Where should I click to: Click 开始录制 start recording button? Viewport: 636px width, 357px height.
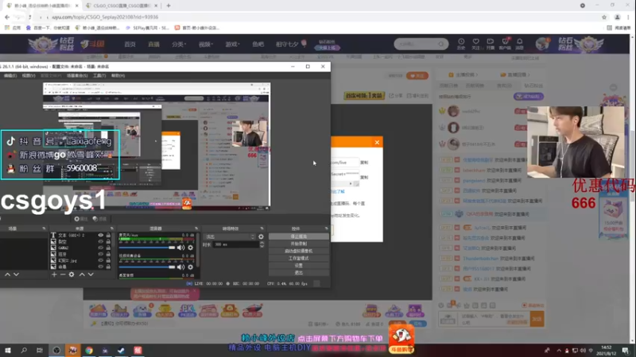click(299, 244)
